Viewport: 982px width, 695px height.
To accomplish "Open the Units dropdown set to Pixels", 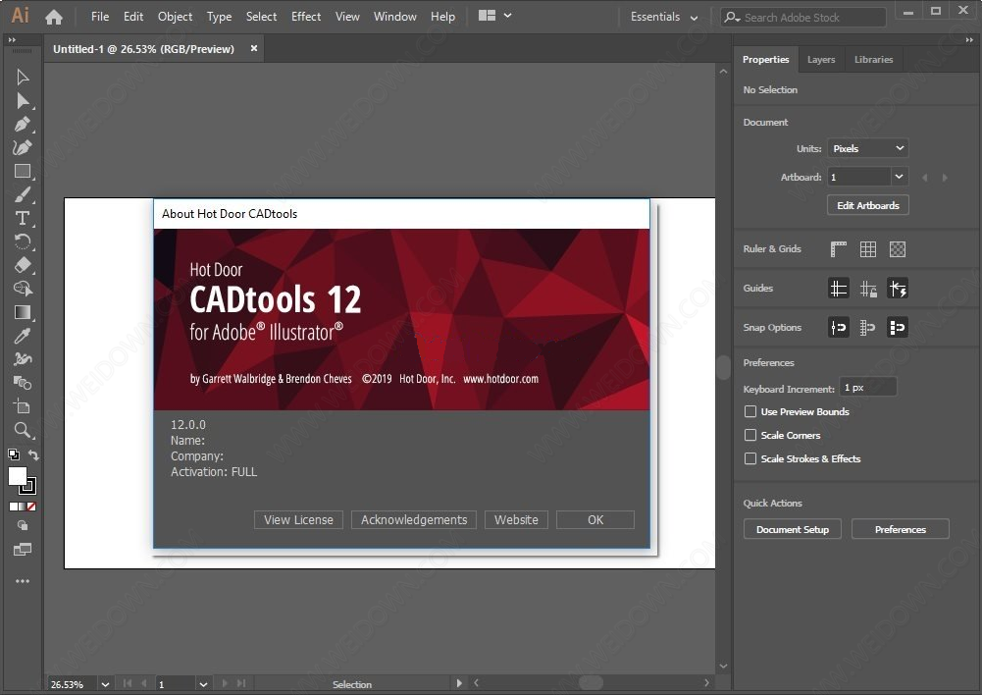I will coord(868,148).
